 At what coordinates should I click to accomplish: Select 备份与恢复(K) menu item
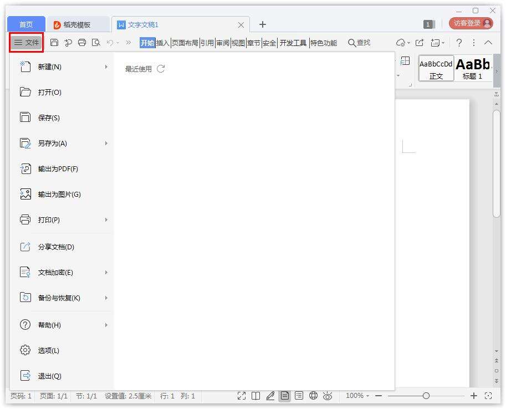62,298
